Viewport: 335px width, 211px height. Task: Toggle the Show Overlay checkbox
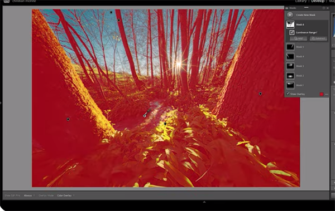coord(288,94)
